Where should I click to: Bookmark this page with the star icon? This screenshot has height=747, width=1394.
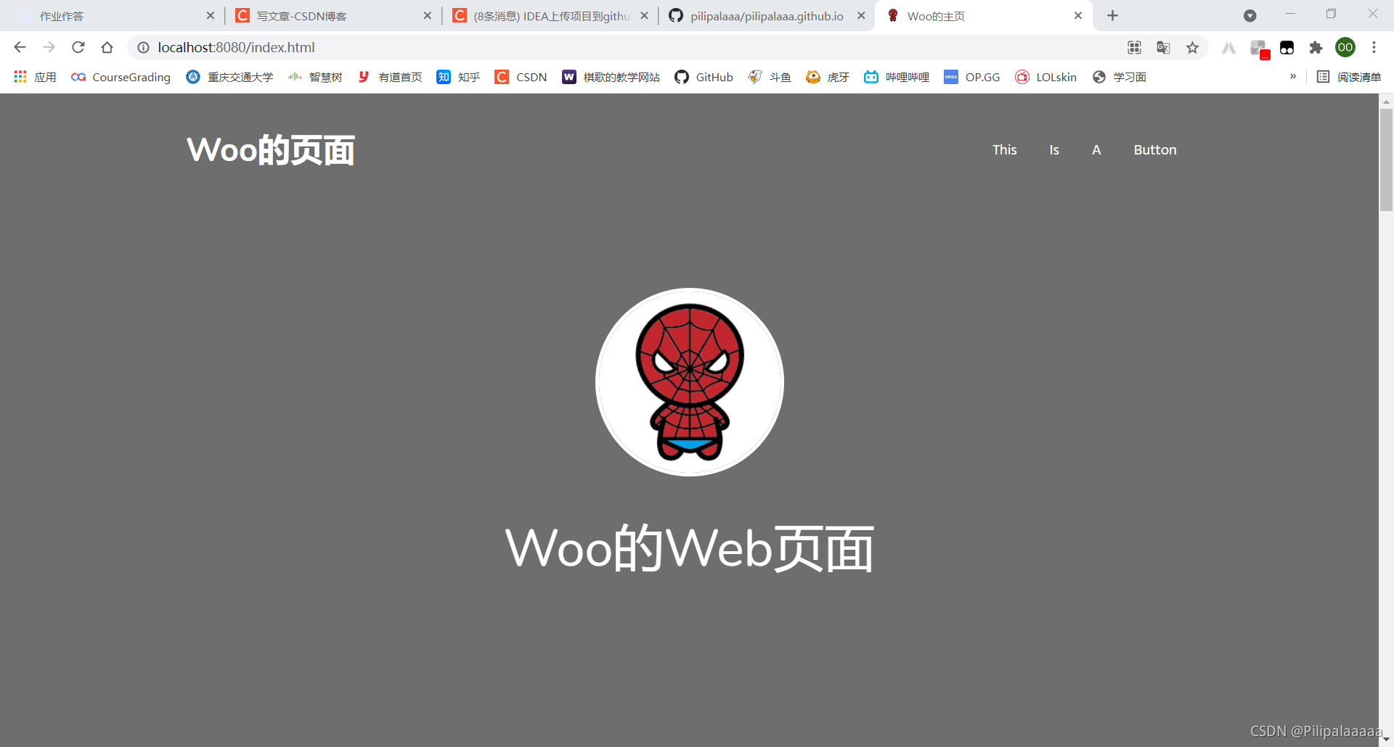coord(1192,47)
